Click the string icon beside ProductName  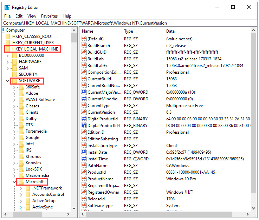[84, 179]
